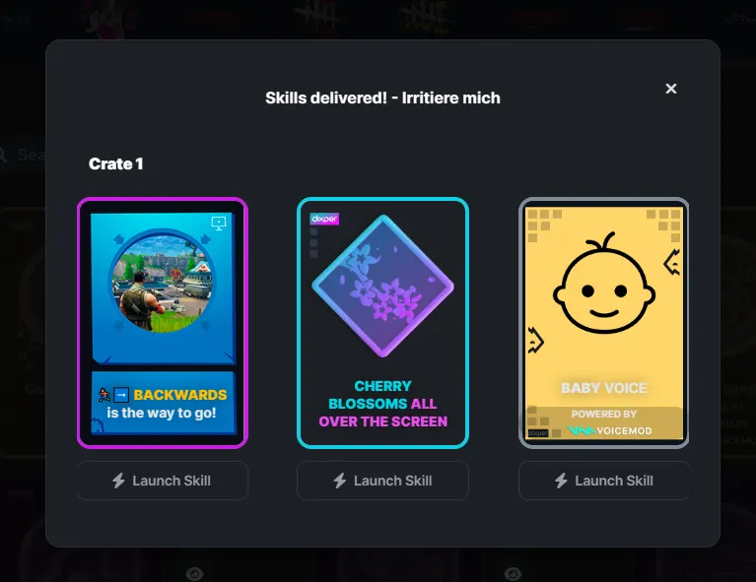This screenshot has height=582, width=756.
Task: Click the cherry blossom diamond icon
Action: click(382, 287)
